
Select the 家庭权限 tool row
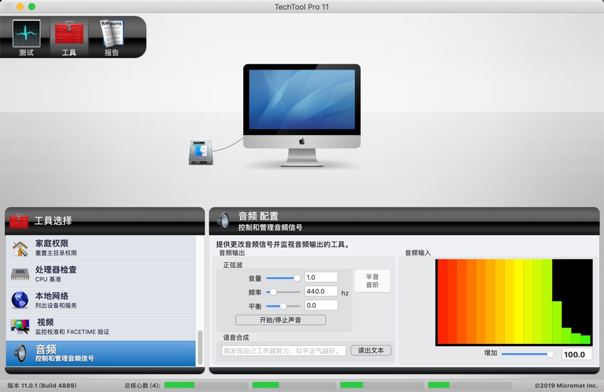[x=101, y=248]
